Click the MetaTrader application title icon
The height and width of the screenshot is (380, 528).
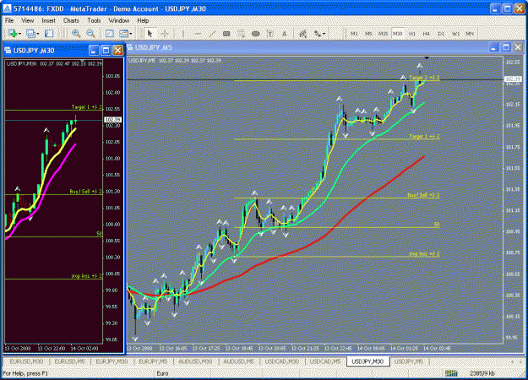pyautogui.click(x=8, y=8)
